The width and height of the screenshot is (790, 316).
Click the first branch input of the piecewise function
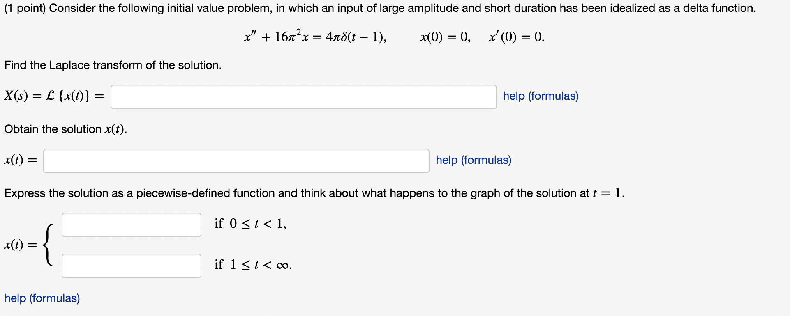(131, 224)
